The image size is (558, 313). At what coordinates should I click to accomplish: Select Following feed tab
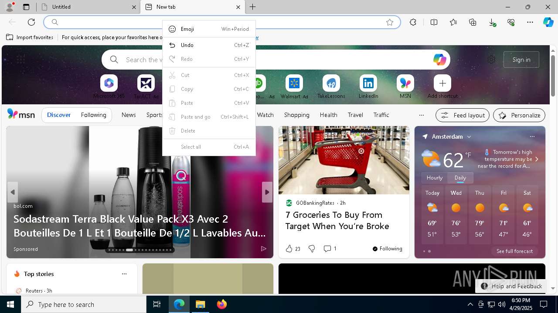click(x=93, y=115)
